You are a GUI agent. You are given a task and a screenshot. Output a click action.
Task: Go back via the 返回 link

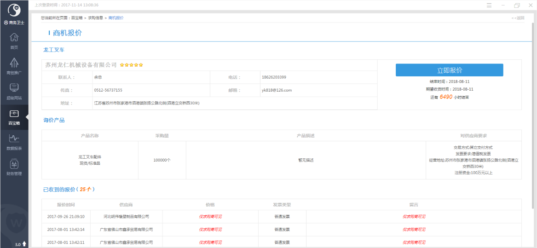(518, 18)
